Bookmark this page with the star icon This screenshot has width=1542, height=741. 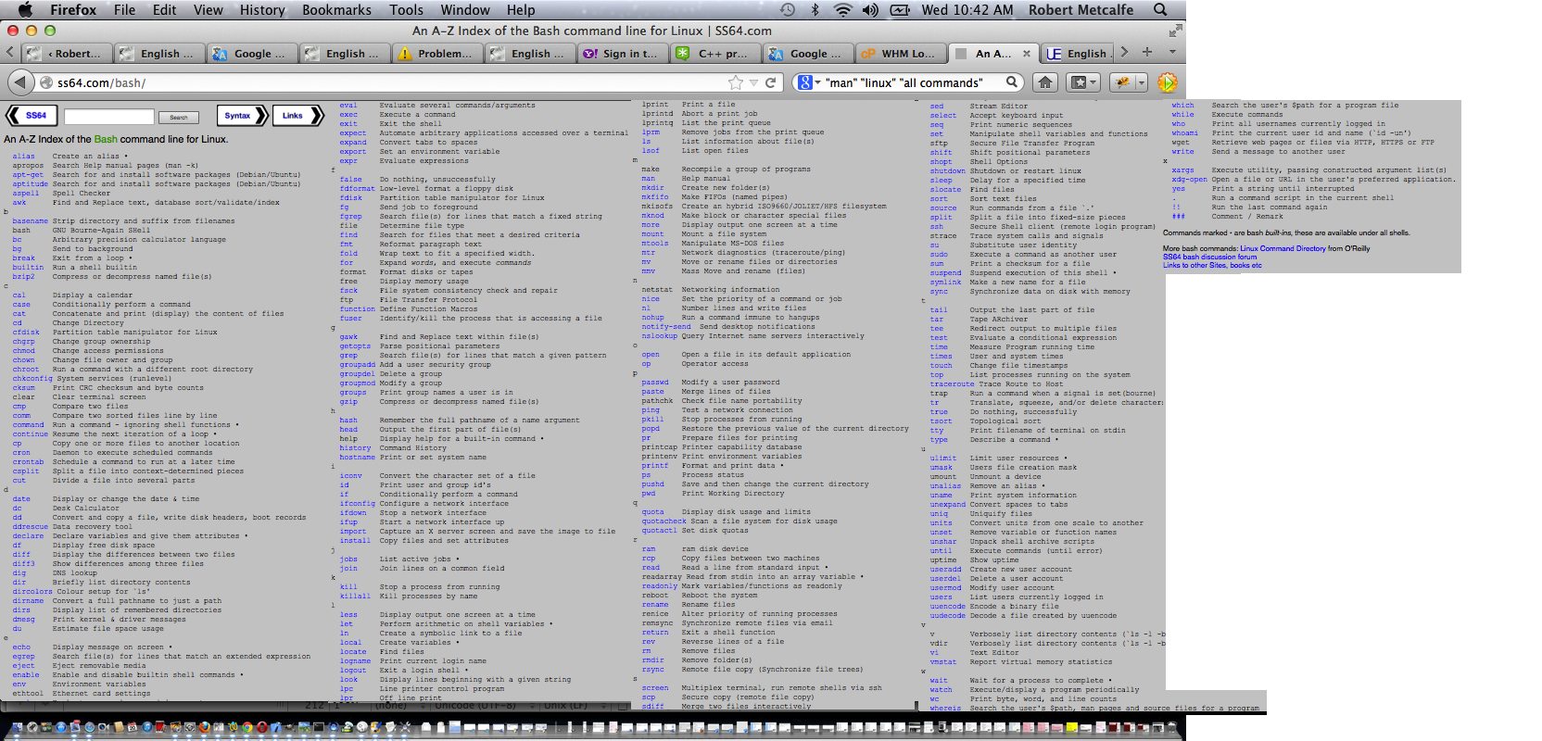click(736, 82)
